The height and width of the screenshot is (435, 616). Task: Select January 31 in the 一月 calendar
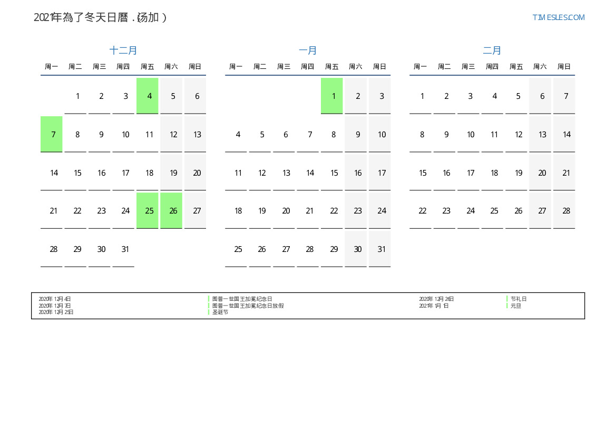380,249
